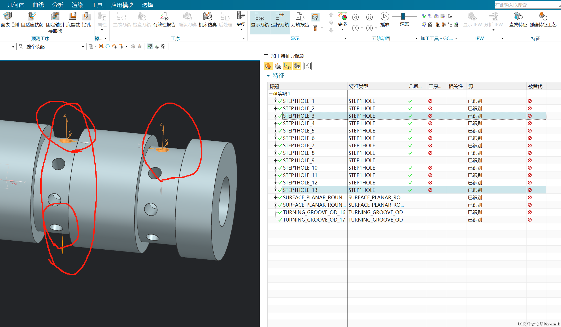
Task: Launch 机床仿真 machine simulation
Action: pos(207,19)
